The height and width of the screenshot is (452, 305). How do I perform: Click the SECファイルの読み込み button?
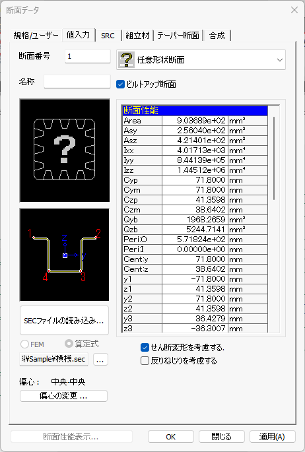pyautogui.click(x=64, y=321)
